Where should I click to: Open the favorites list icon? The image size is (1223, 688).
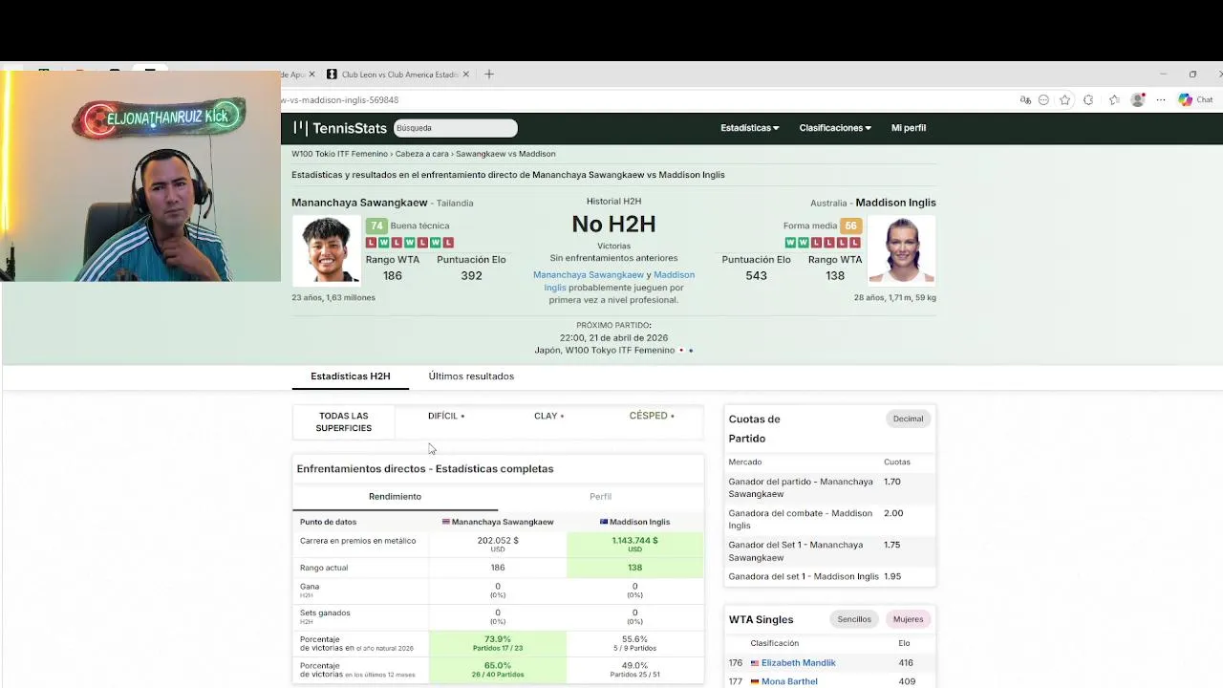(1114, 100)
